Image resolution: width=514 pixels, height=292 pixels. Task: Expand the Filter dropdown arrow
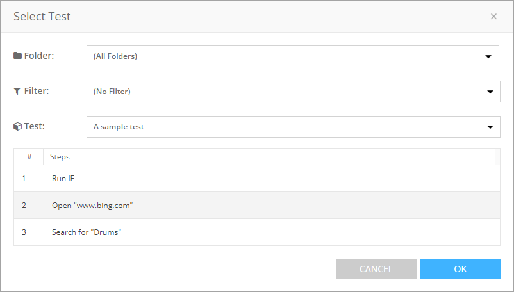[x=488, y=92]
